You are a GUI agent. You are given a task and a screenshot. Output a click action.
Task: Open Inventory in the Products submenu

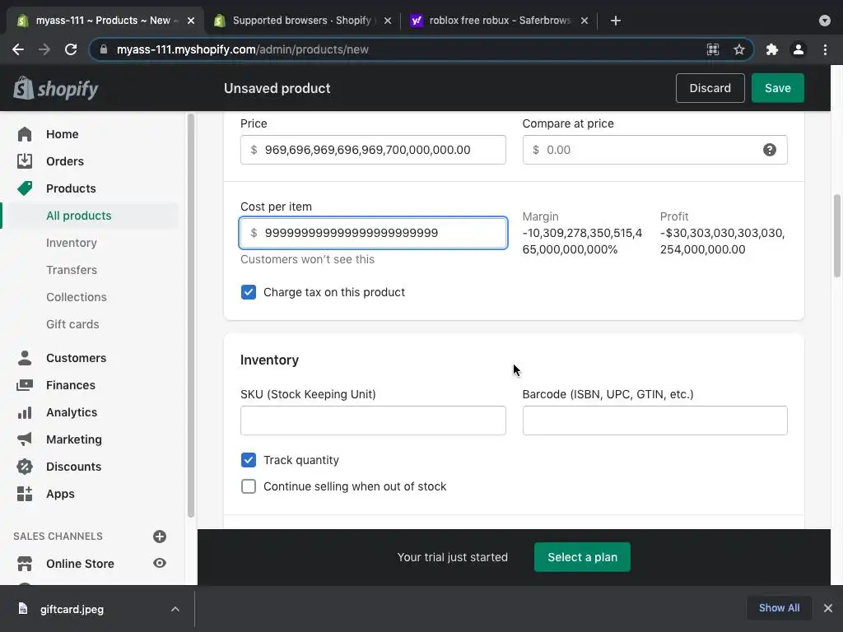coord(72,243)
